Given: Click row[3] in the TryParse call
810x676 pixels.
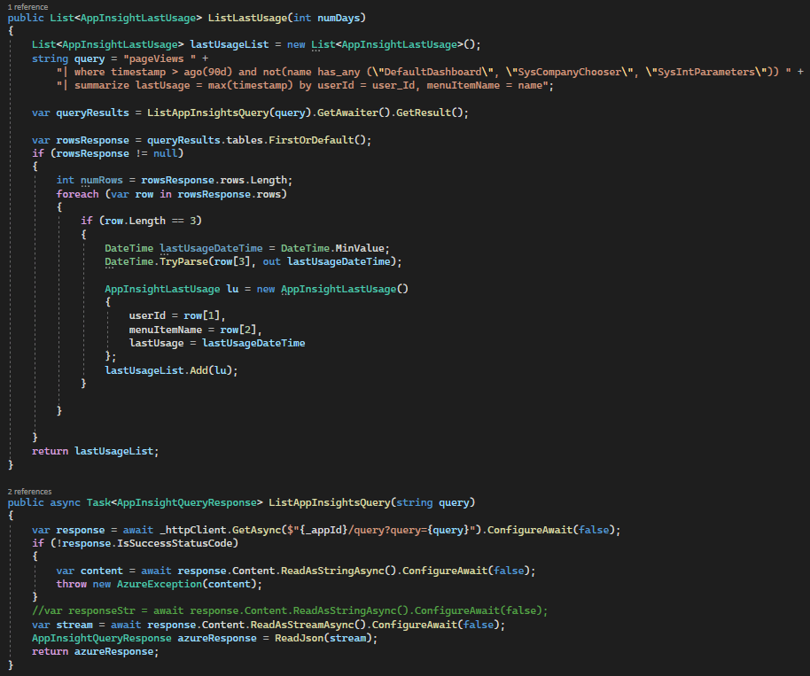Looking at the screenshot, I should (232, 262).
